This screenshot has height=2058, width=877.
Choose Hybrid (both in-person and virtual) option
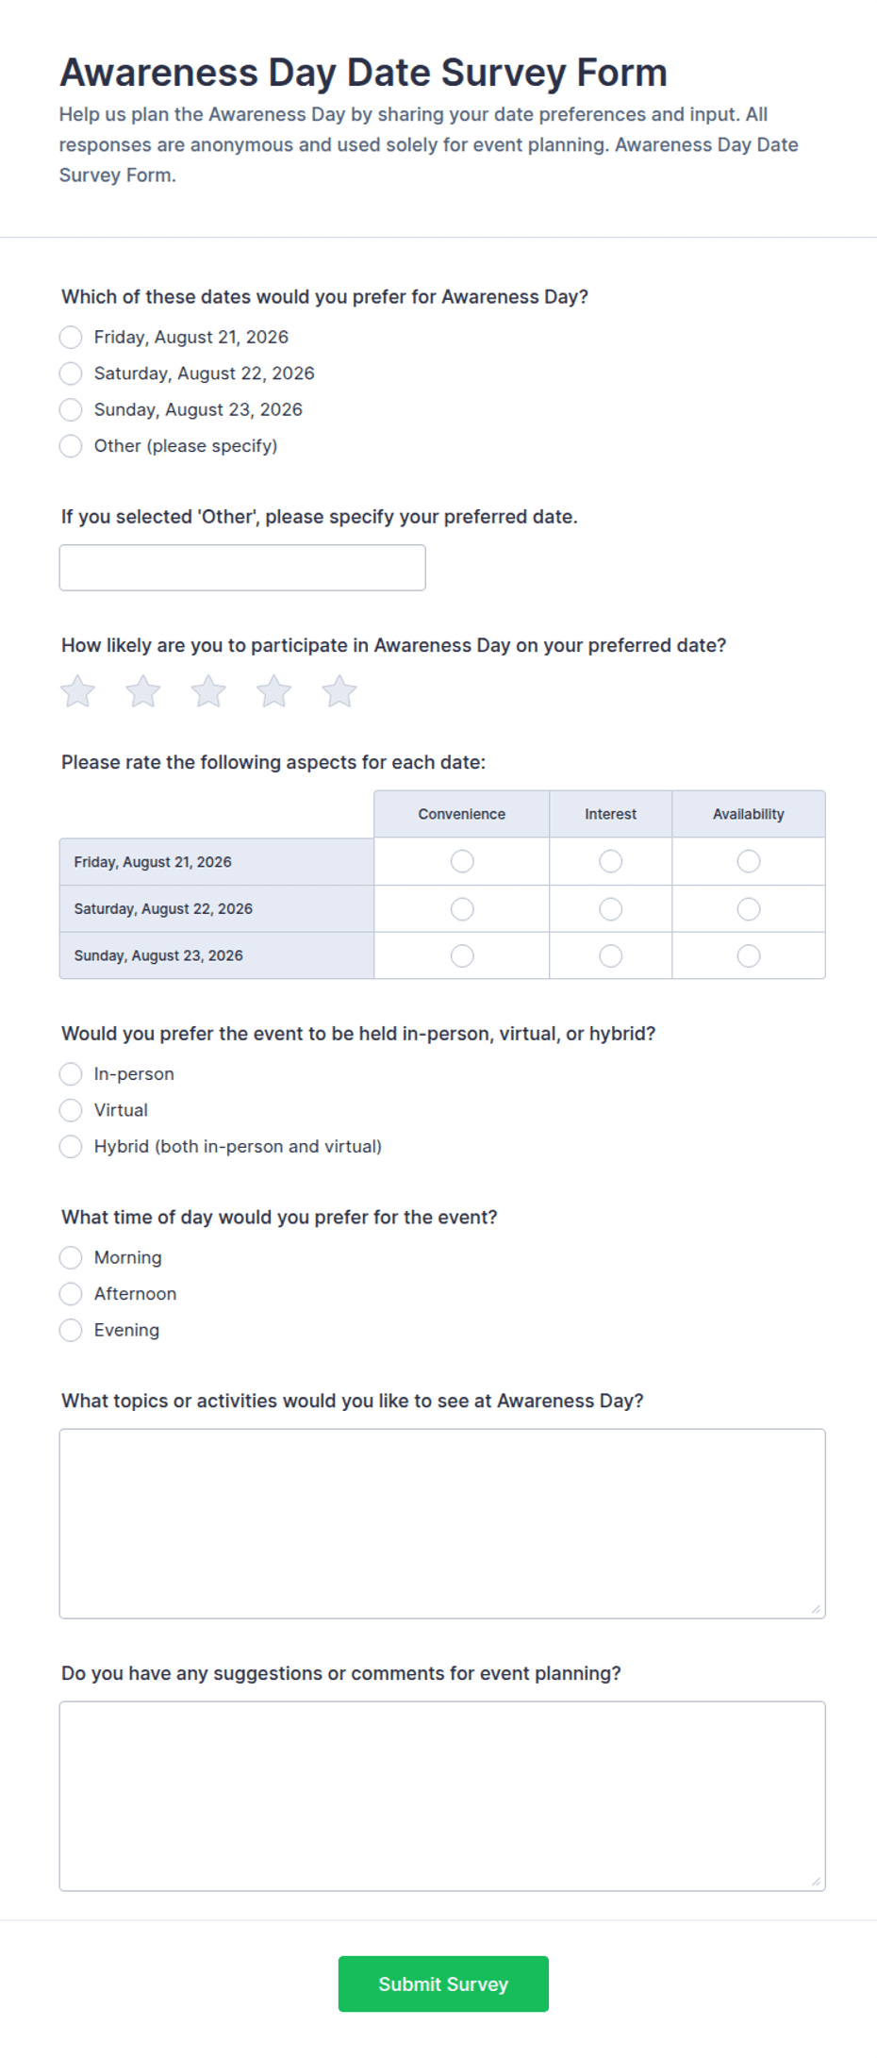coord(71,1147)
